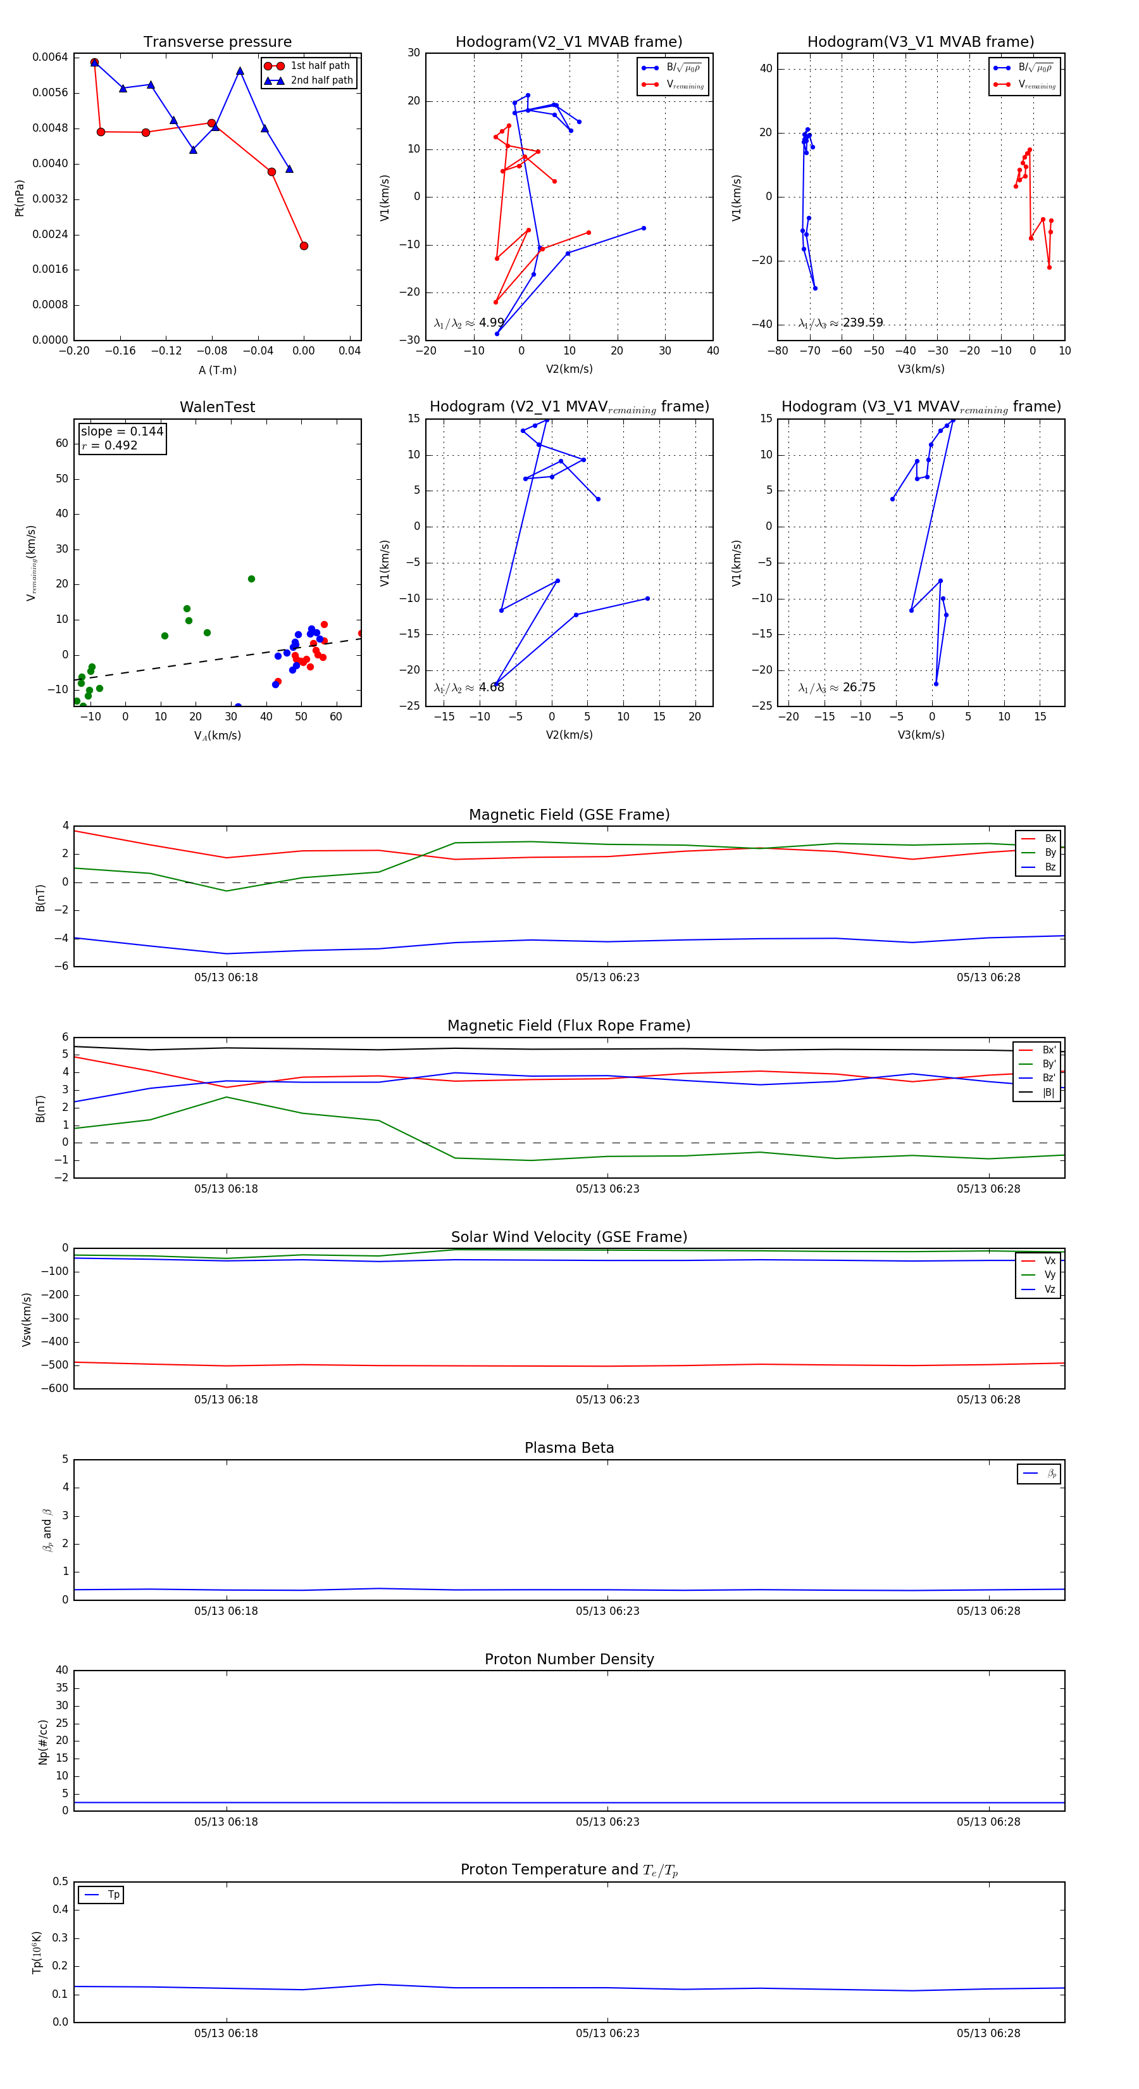Select the "Bz" legend entry in GSE magnetic field
Viewport: 1139px width, 2089px height.
(1038, 868)
